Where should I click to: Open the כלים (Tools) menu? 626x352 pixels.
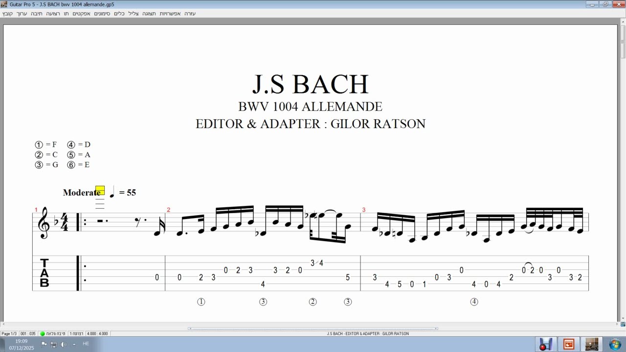click(x=119, y=14)
